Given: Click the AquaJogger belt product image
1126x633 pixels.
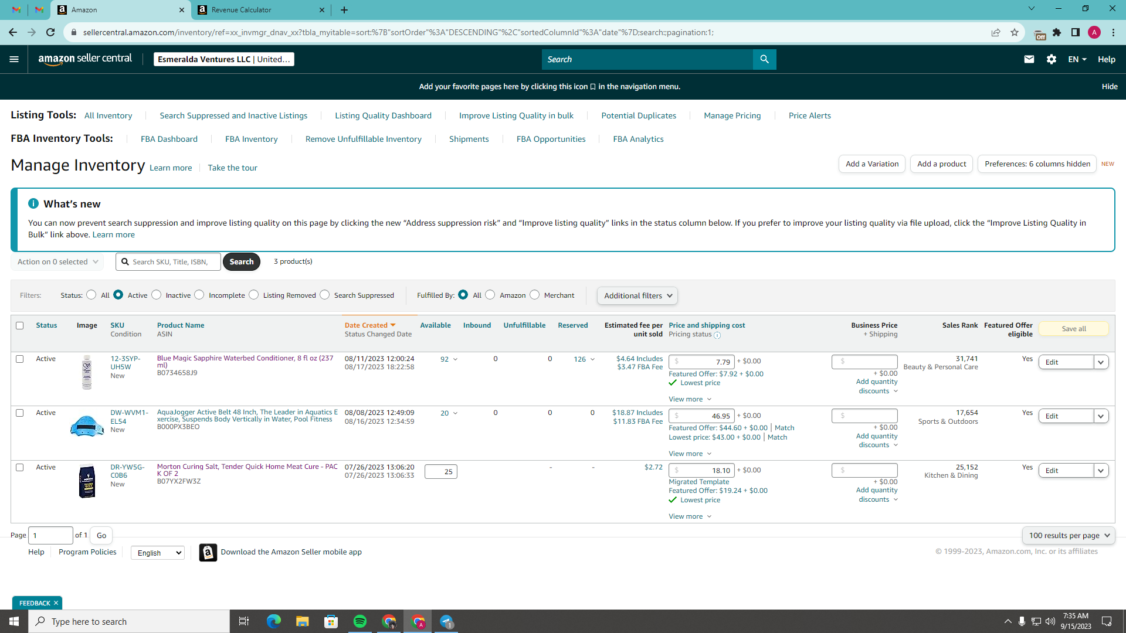Looking at the screenshot, I should click(87, 426).
